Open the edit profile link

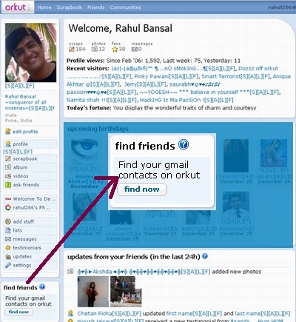click(x=25, y=132)
